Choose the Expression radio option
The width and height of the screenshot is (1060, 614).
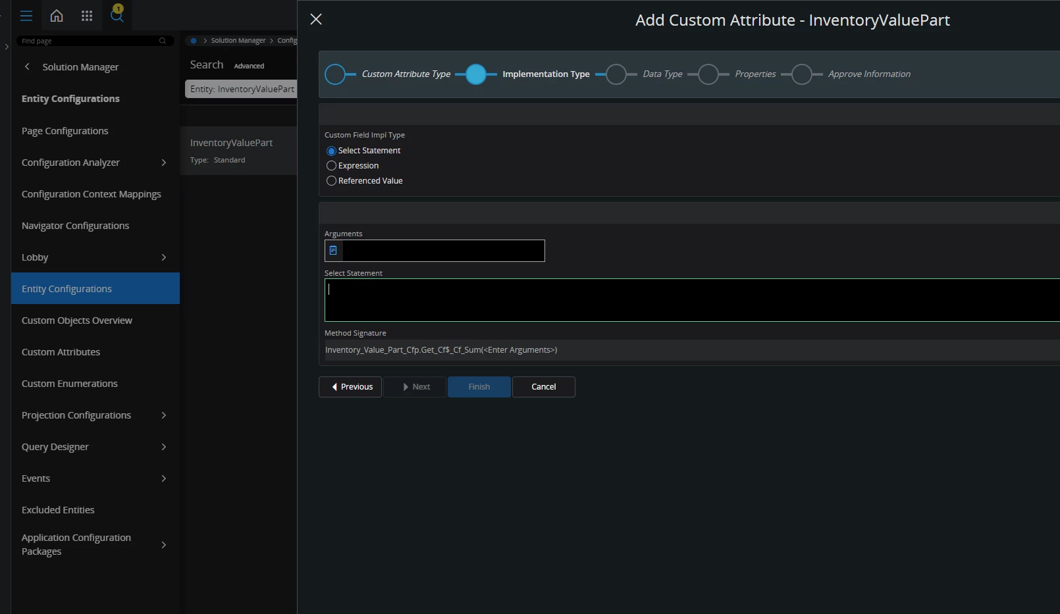tap(331, 166)
